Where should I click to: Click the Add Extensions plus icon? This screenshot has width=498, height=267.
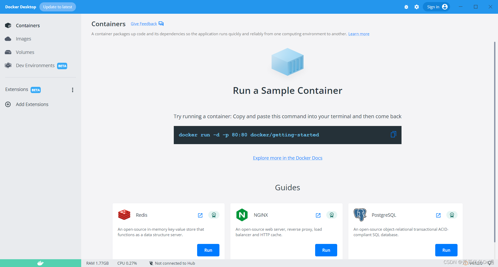[8, 104]
